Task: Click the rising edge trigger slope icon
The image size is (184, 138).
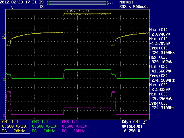Action: [x=145, y=122]
